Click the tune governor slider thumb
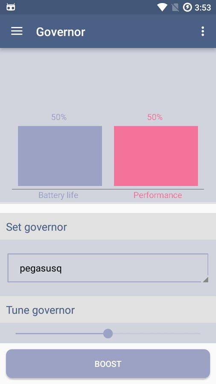Image resolution: width=216 pixels, height=384 pixels. point(108,334)
